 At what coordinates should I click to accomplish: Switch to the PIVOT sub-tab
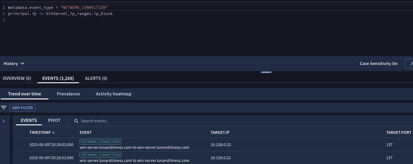tap(54, 120)
